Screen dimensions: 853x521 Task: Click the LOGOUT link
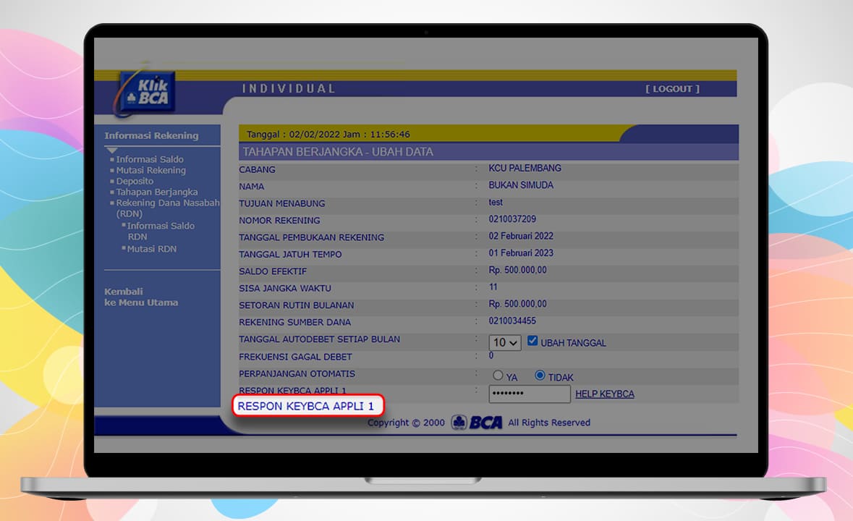click(672, 89)
